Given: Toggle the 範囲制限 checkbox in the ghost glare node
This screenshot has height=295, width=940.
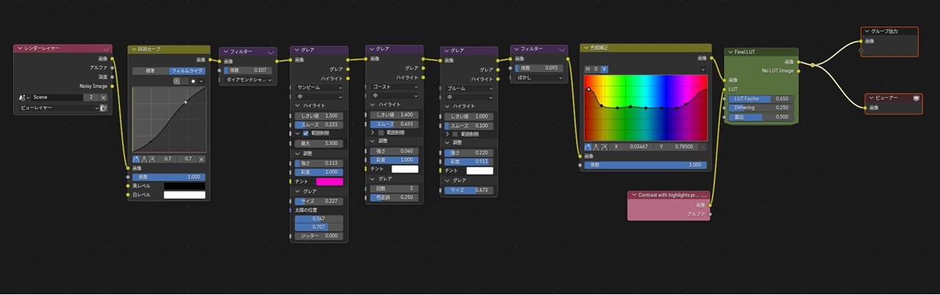Looking at the screenshot, I should coord(380,133).
